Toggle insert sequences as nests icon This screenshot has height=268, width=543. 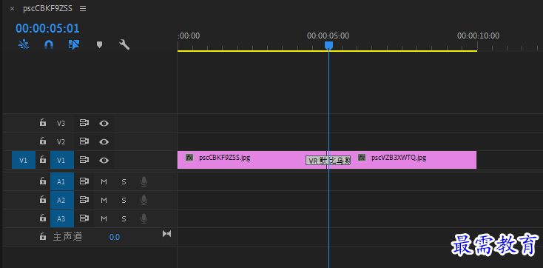click(x=24, y=44)
